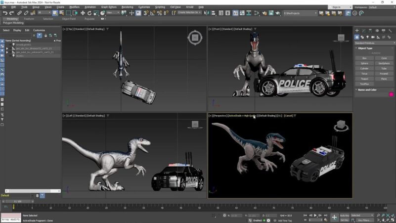Open the Key Filters button
Screen dimensions: 396x223
point(364,220)
